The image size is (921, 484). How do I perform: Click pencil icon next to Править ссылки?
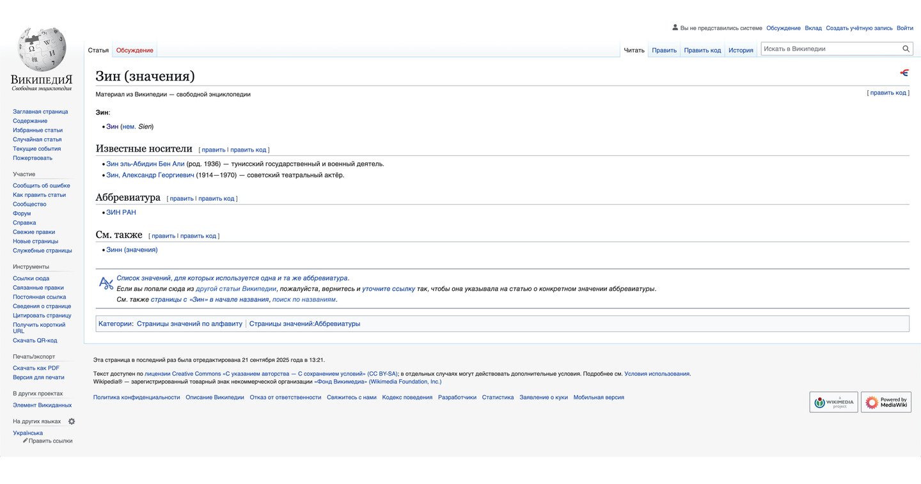click(x=26, y=441)
